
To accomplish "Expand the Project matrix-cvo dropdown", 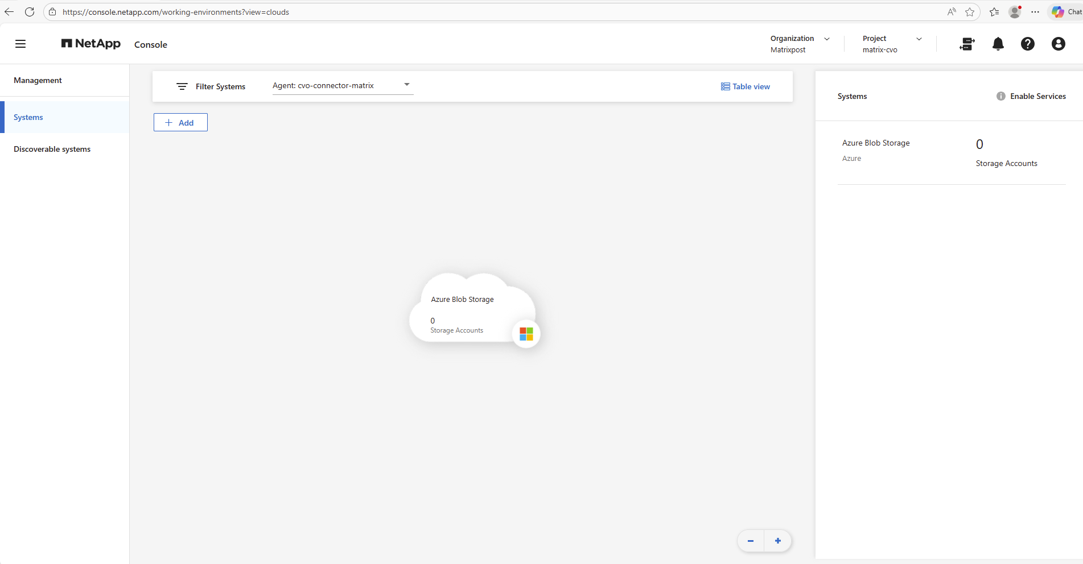I will 919,39.
